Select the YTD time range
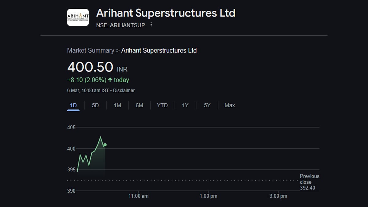Viewport: 368px width, 207px height. pyautogui.click(x=162, y=105)
